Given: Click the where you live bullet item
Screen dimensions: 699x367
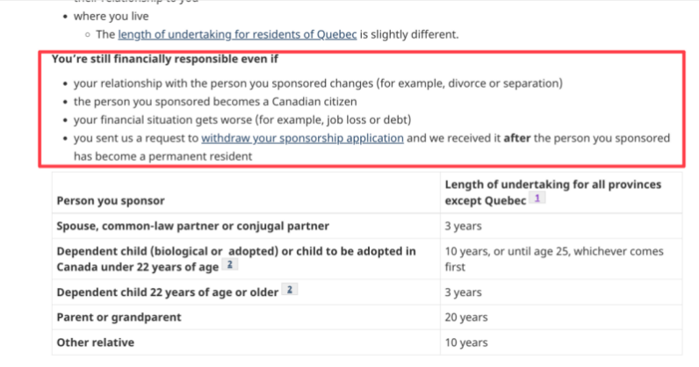Looking at the screenshot, I should point(111,16).
